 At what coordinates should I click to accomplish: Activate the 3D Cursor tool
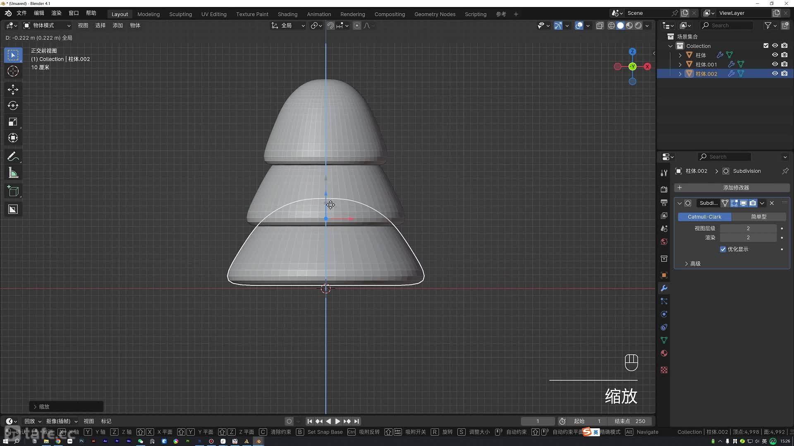[13, 71]
